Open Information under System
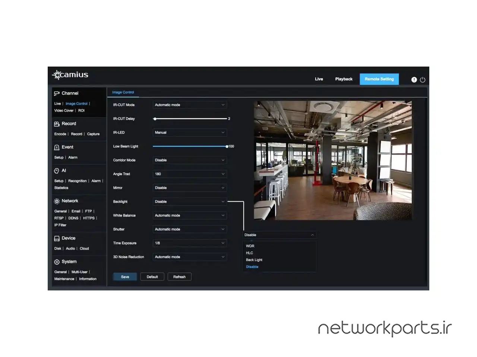The image size is (477, 357). (88, 279)
